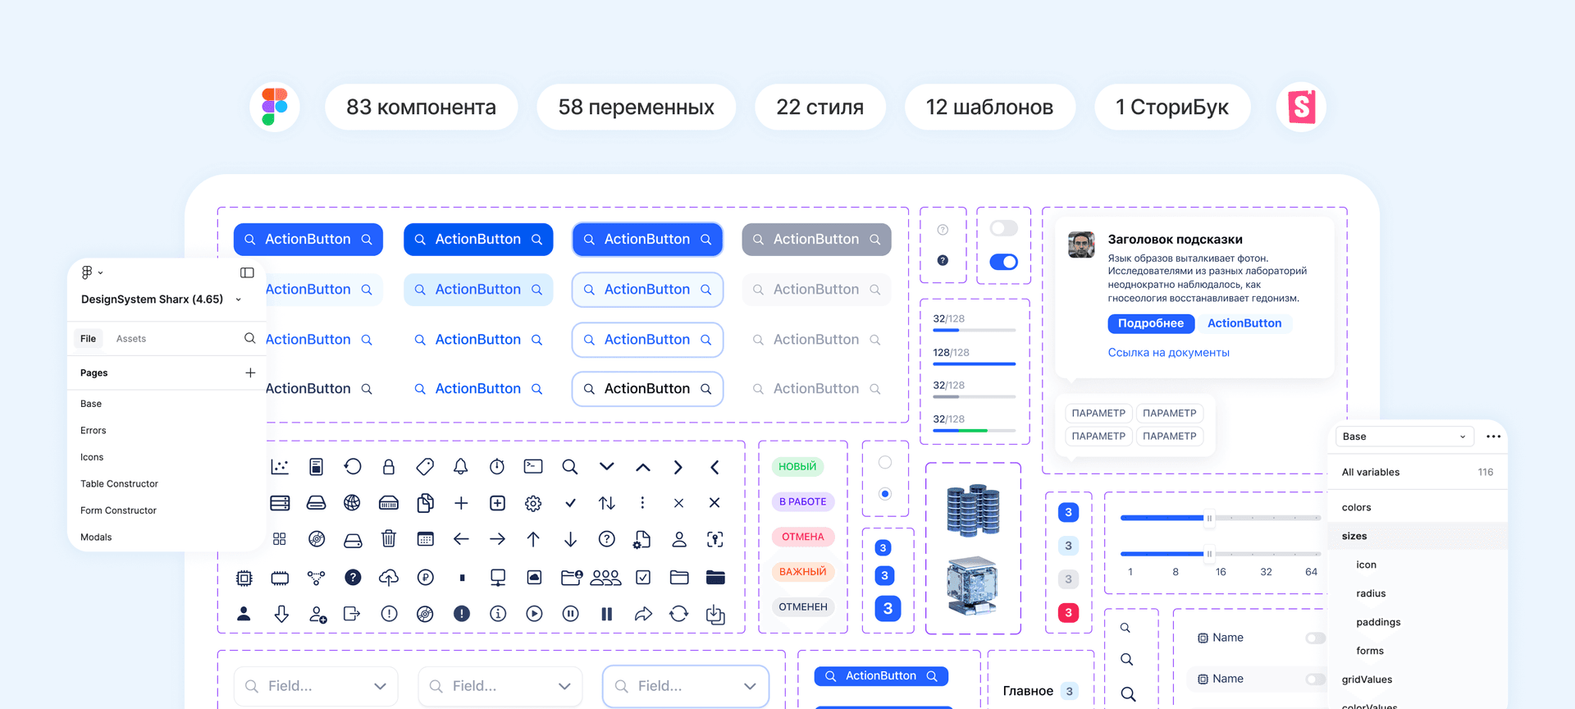Switch to the Assets tab
Image resolution: width=1575 pixels, height=709 pixels.
click(x=131, y=339)
